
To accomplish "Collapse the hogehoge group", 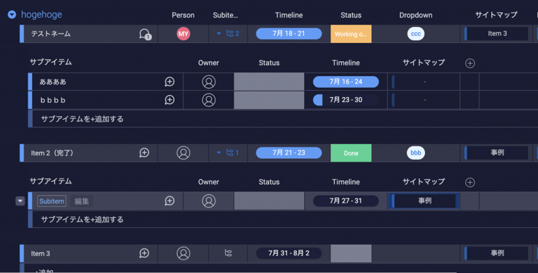I will tap(11, 15).
